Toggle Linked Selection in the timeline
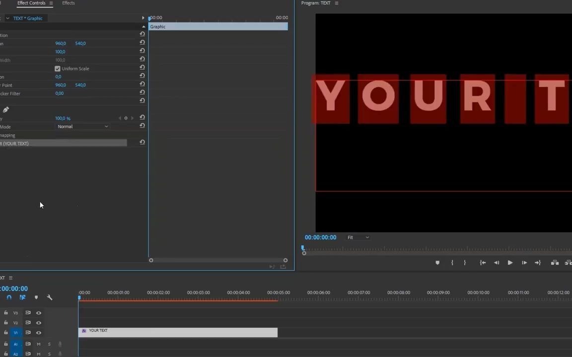The width and height of the screenshot is (572, 357). 23,297
